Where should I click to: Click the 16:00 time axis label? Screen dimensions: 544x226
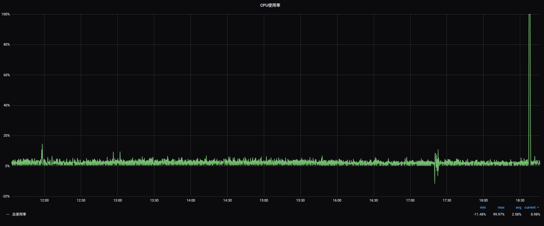tap(337, 200)
